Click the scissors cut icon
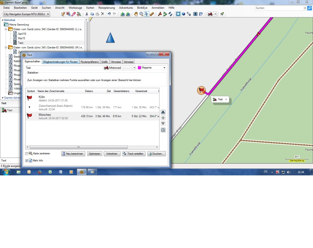313x248 pixels. point(87,14)
